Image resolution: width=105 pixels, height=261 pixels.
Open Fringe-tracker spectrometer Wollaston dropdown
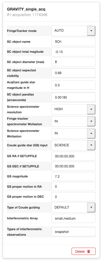tap(91, 121)
